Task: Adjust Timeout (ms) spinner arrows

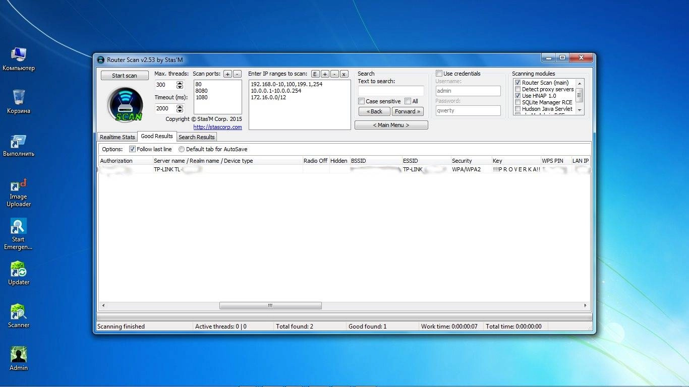Action: coord(180,108)
